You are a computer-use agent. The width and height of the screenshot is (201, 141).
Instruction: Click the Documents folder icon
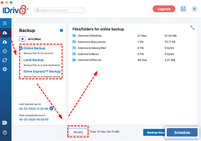tap(74, 42)
